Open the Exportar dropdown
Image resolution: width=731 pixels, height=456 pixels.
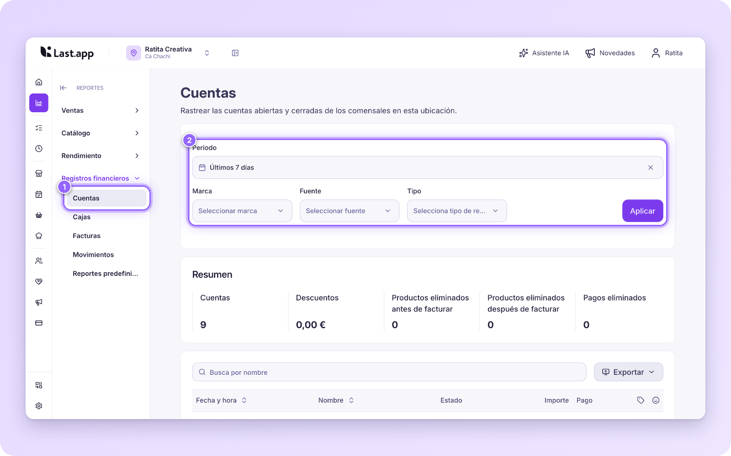tap(629, 372)
